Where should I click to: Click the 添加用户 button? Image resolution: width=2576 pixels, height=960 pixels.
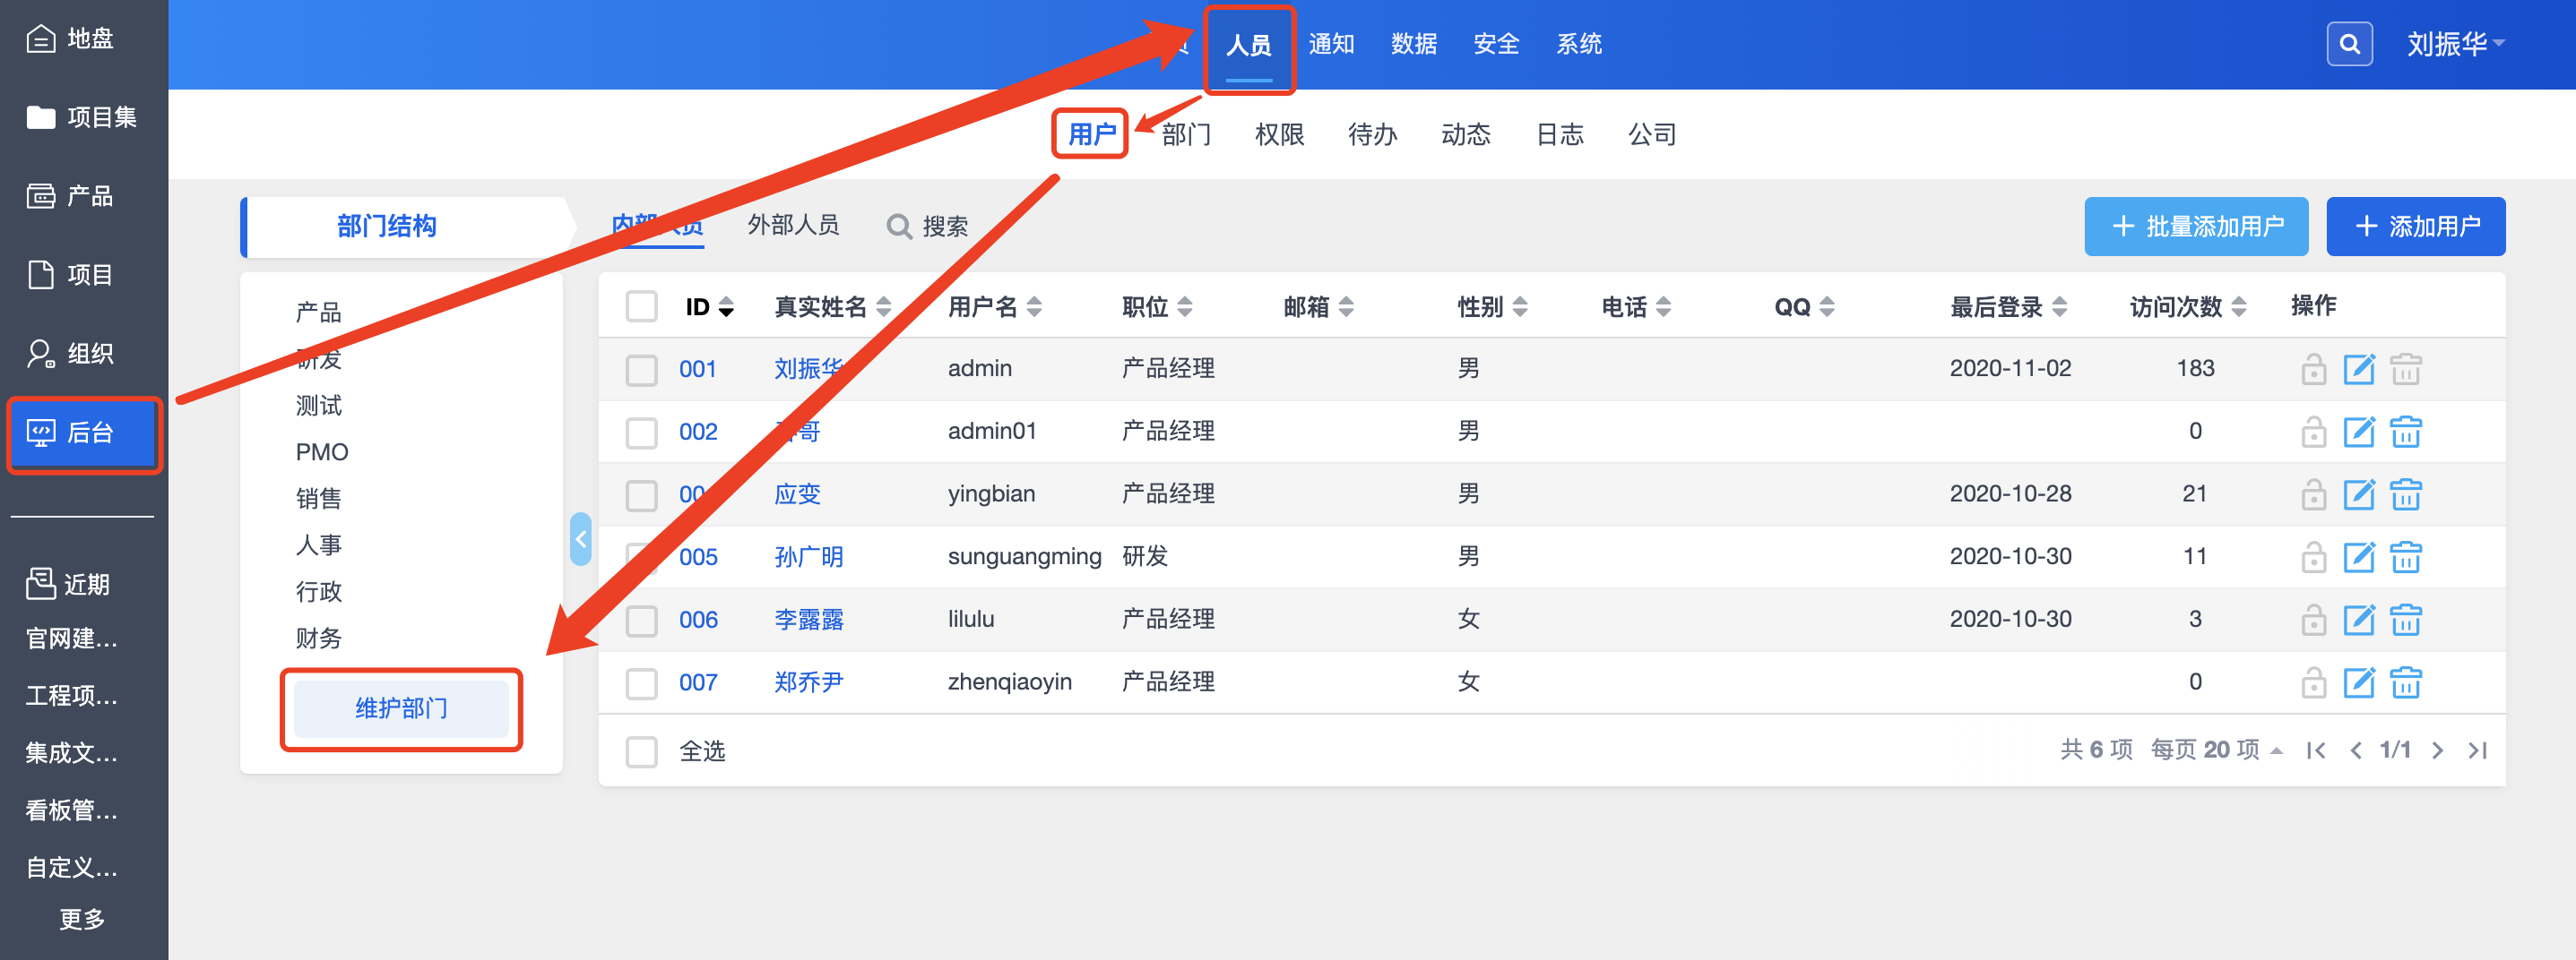[2415, 227]
